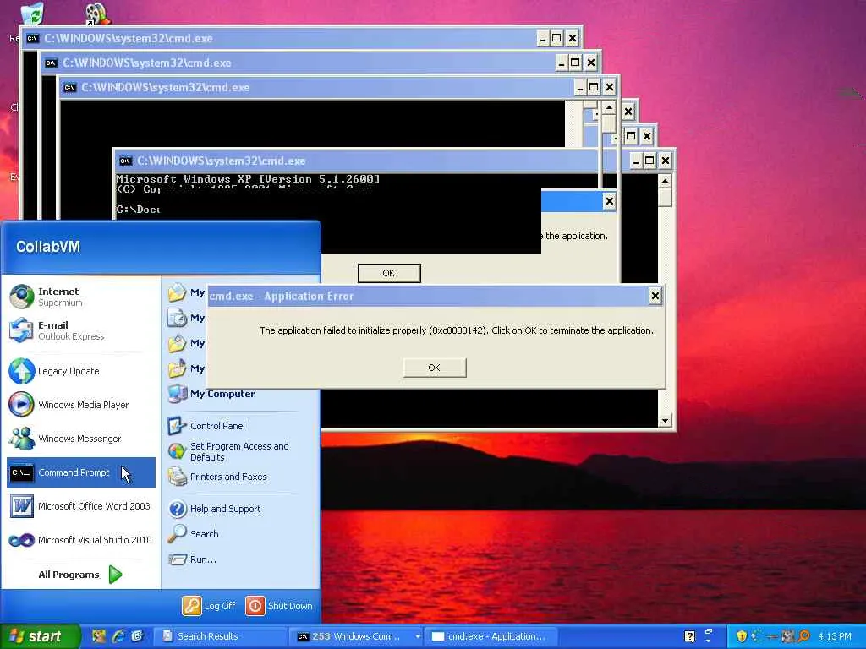Maximize the backmost cmd.exe window
Image resolution: width=866 pixels, height=649 pixels.
pos(556,38)
